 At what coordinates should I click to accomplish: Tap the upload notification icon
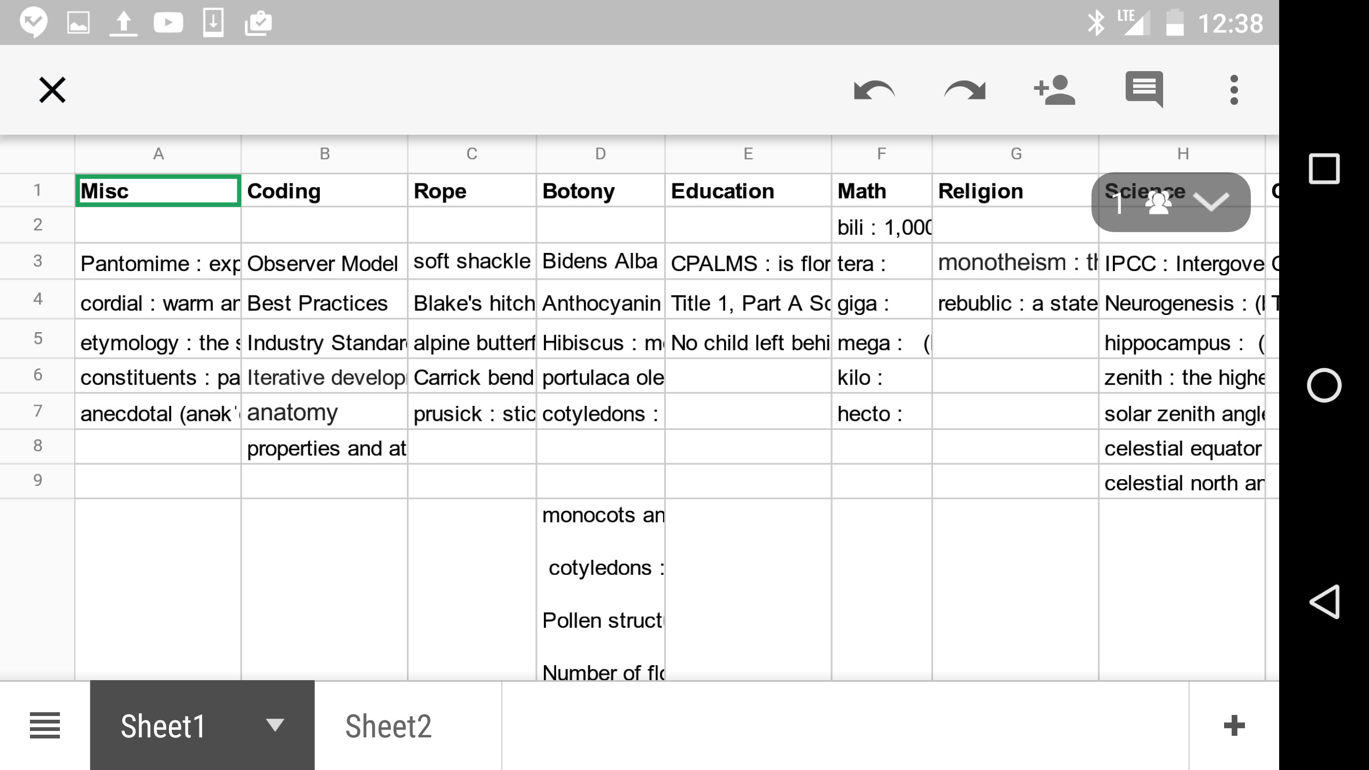124,23
